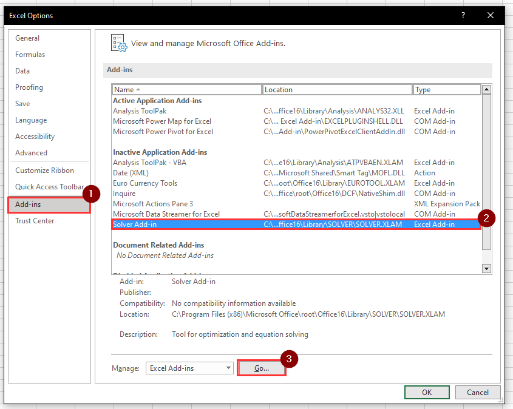Click the Active Application Add-ins heading
Viewport: 513px width, 409px height.
157,101
